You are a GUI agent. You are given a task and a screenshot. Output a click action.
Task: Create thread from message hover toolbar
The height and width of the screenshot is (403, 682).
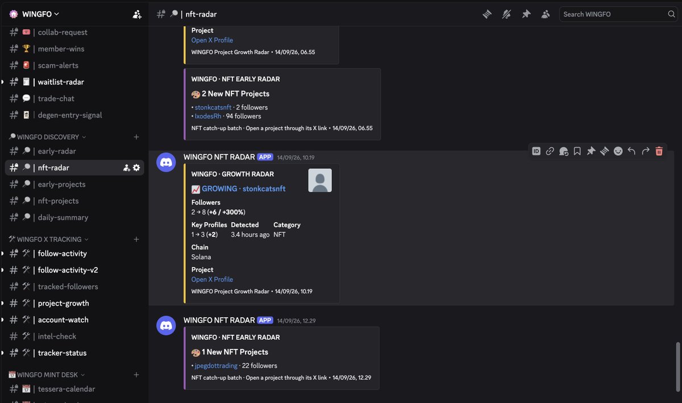point(604,151)
